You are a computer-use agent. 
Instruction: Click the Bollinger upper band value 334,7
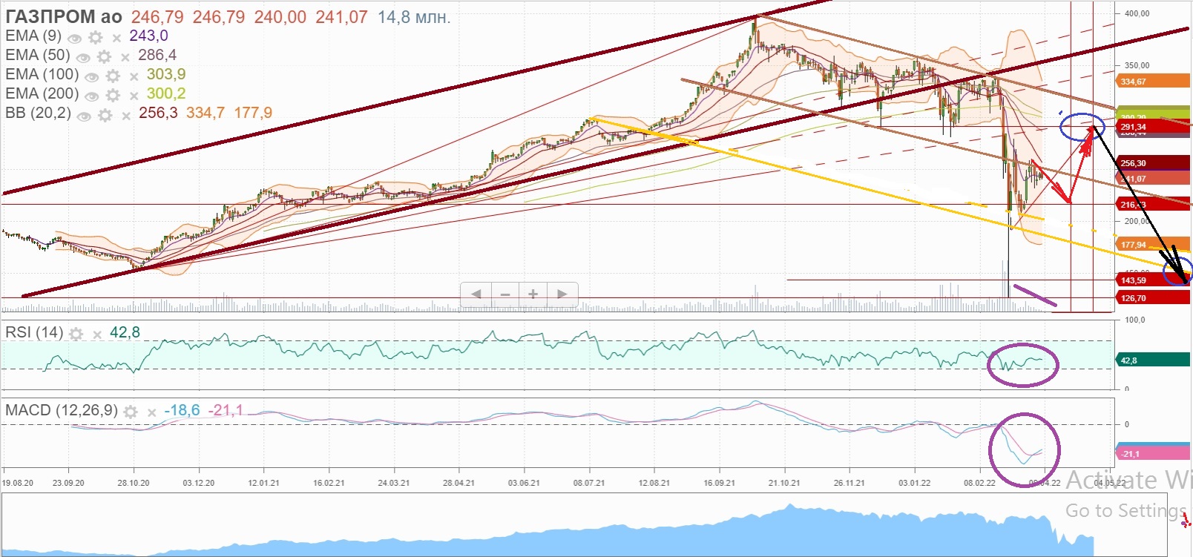pyautogui.click(x=206, y=113)
